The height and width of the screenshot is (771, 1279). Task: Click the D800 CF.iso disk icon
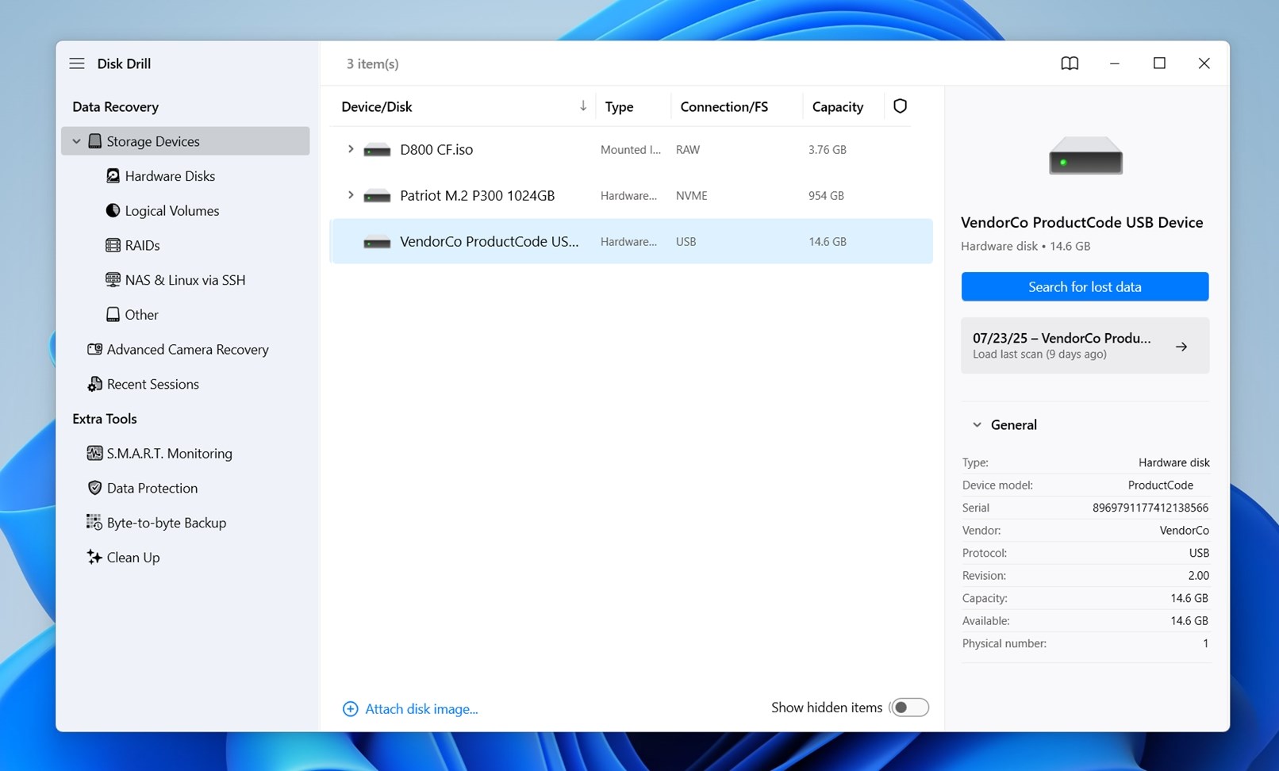click(x=377, y=150)
